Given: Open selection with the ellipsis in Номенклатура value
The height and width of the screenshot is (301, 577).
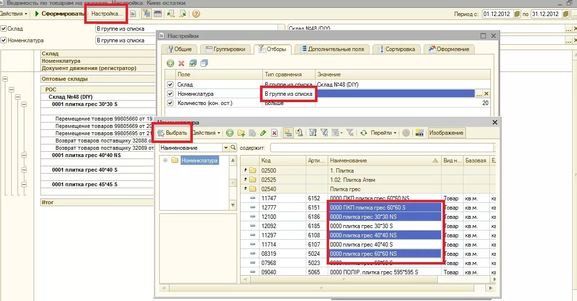Looking at the screenshot, I should pos(479,94).
